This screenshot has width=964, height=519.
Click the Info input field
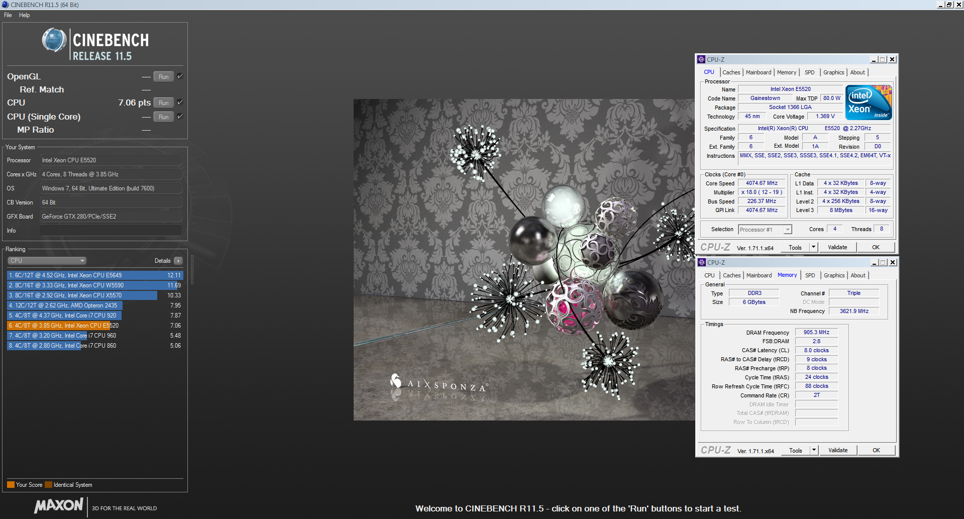click(x=111, y=231)
